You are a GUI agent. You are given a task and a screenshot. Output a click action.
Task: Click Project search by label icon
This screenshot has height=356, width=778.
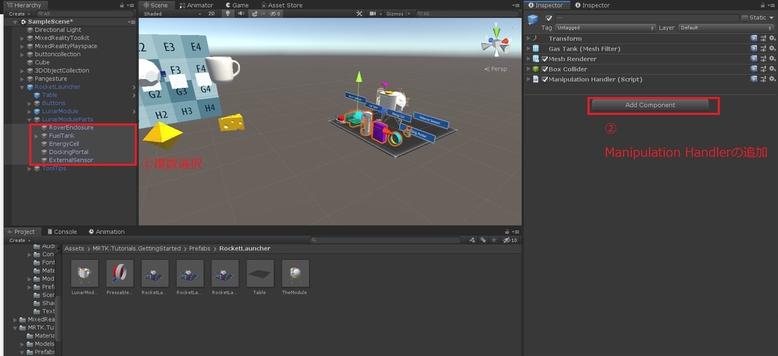484,240
